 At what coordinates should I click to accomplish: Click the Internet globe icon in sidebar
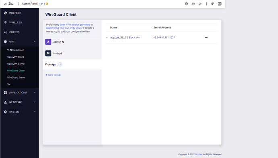(x=5, y=13)
